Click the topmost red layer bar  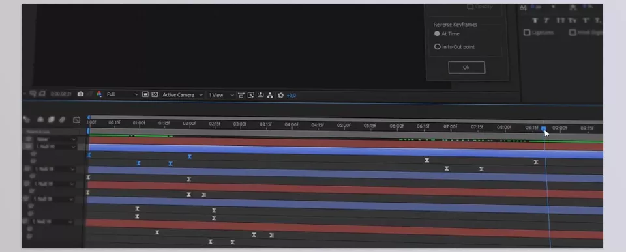[x=346, y=143]
